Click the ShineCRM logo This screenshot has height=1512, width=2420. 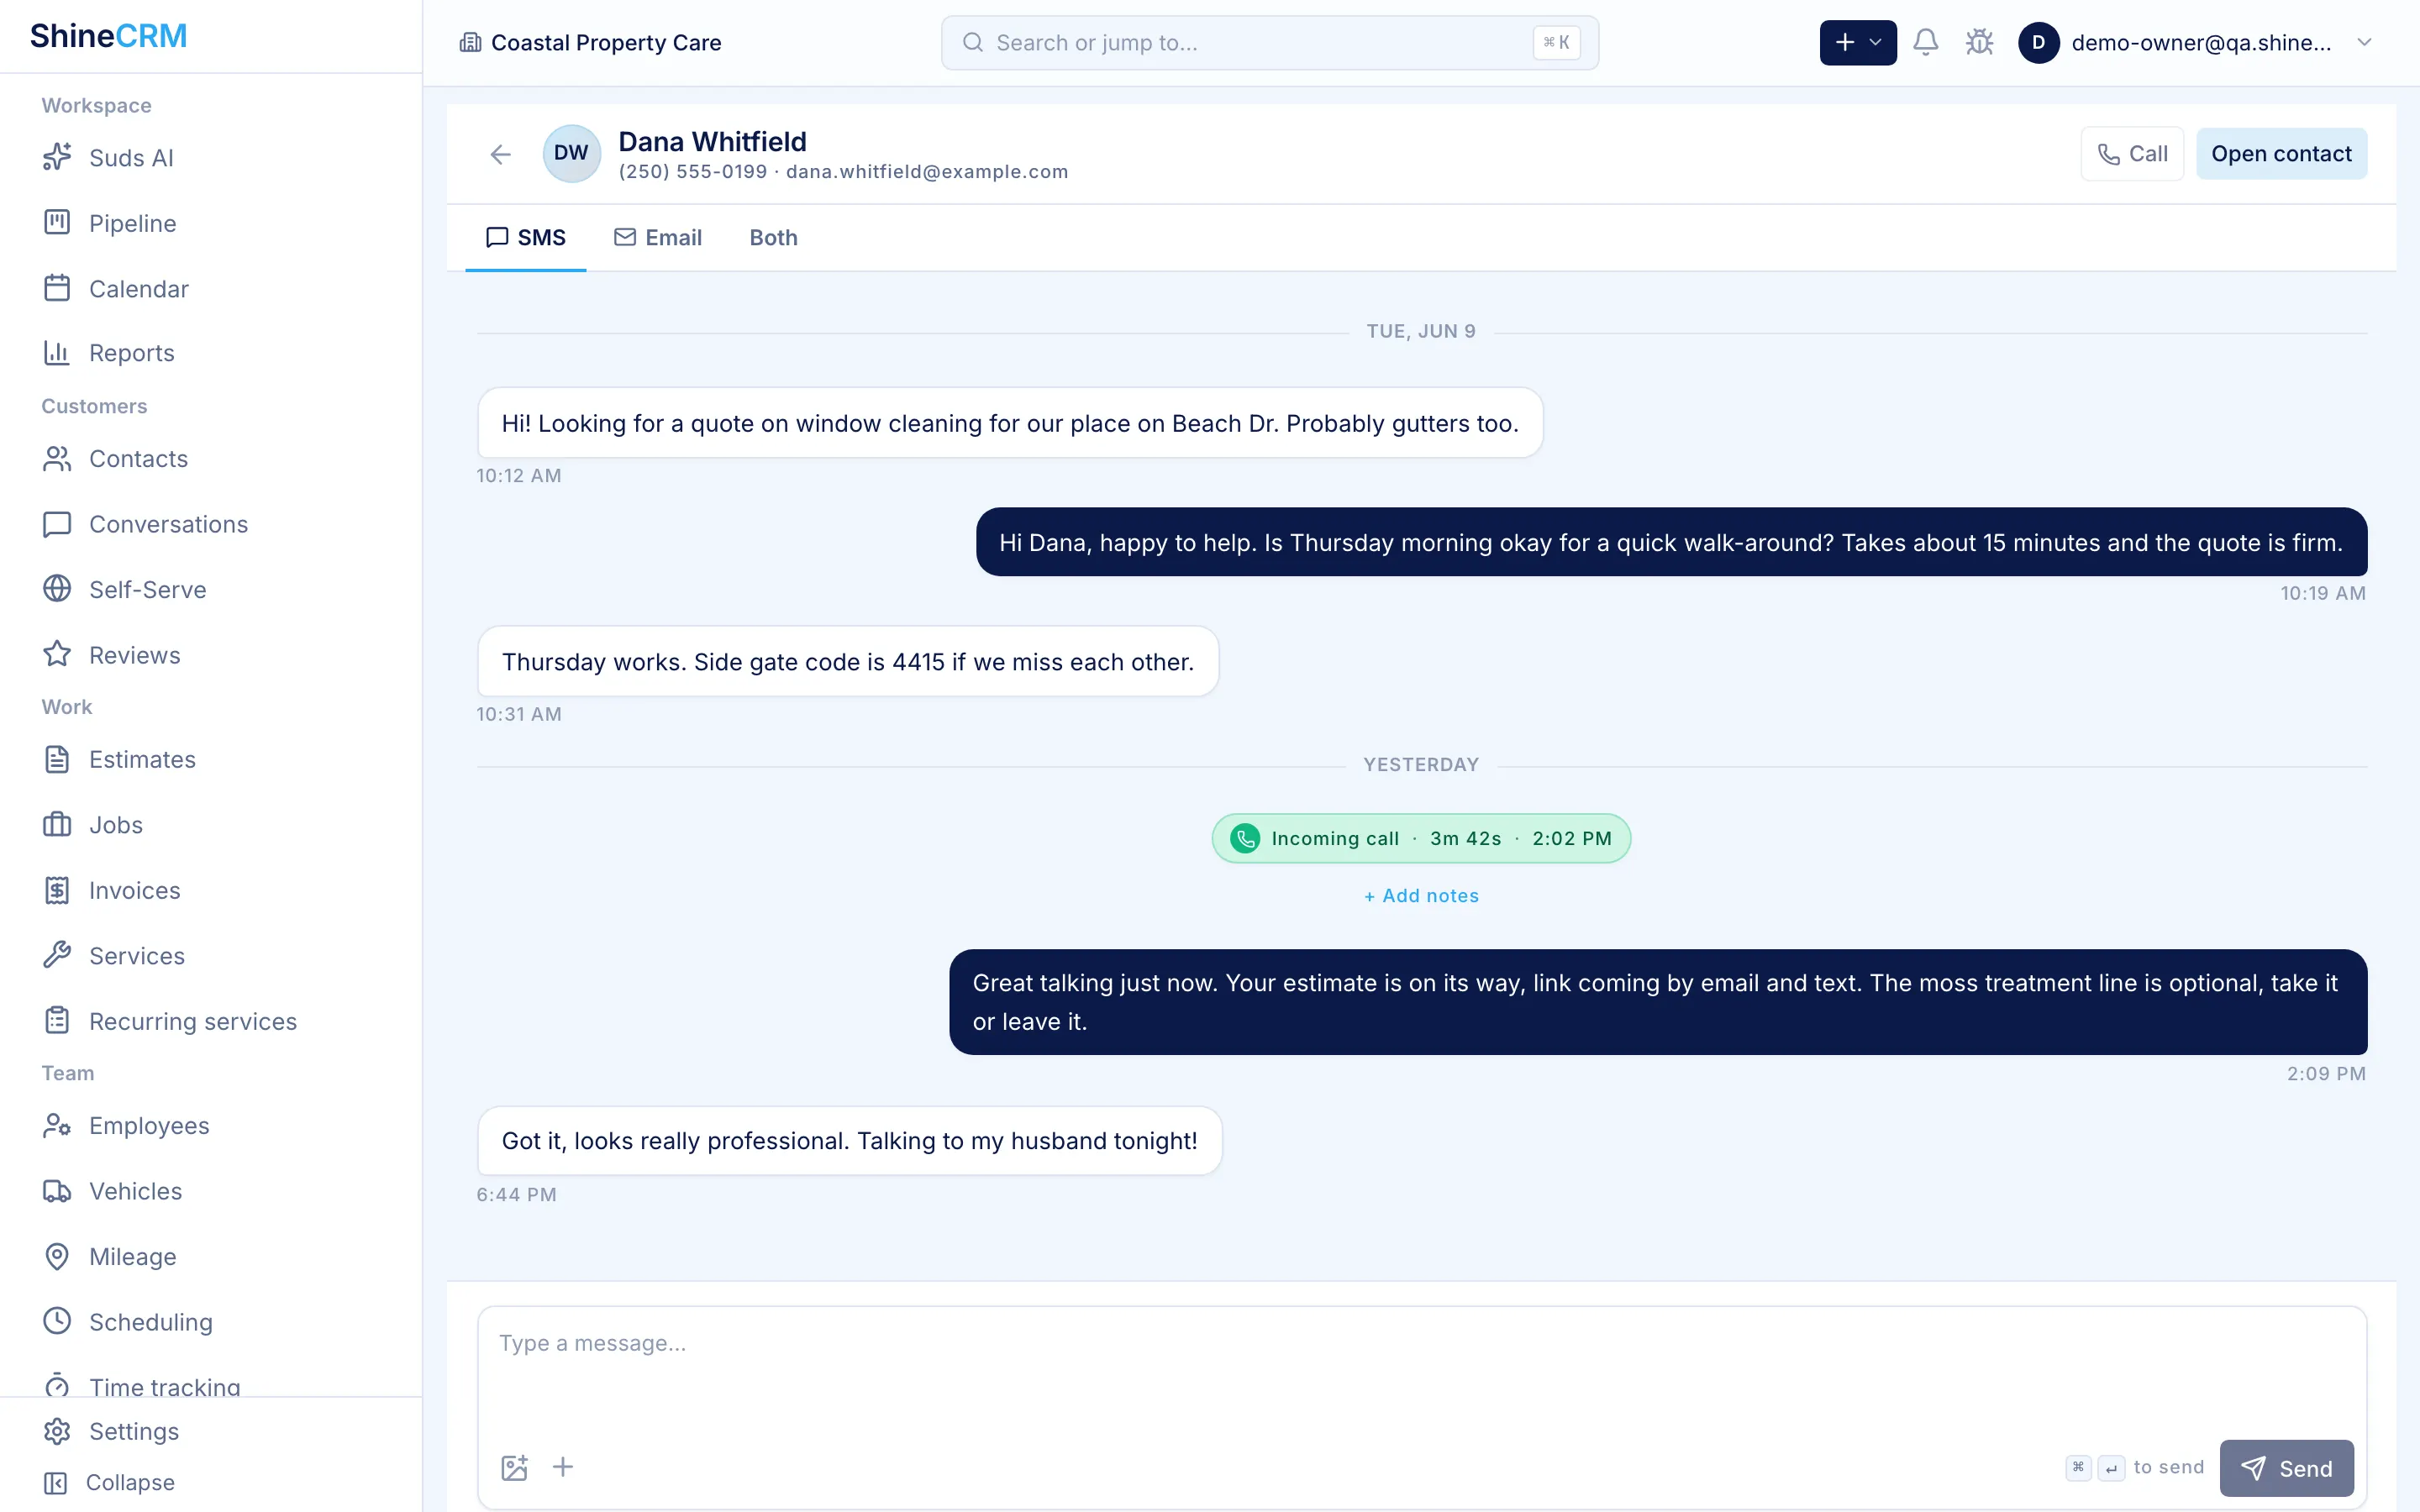pos(108,36)
